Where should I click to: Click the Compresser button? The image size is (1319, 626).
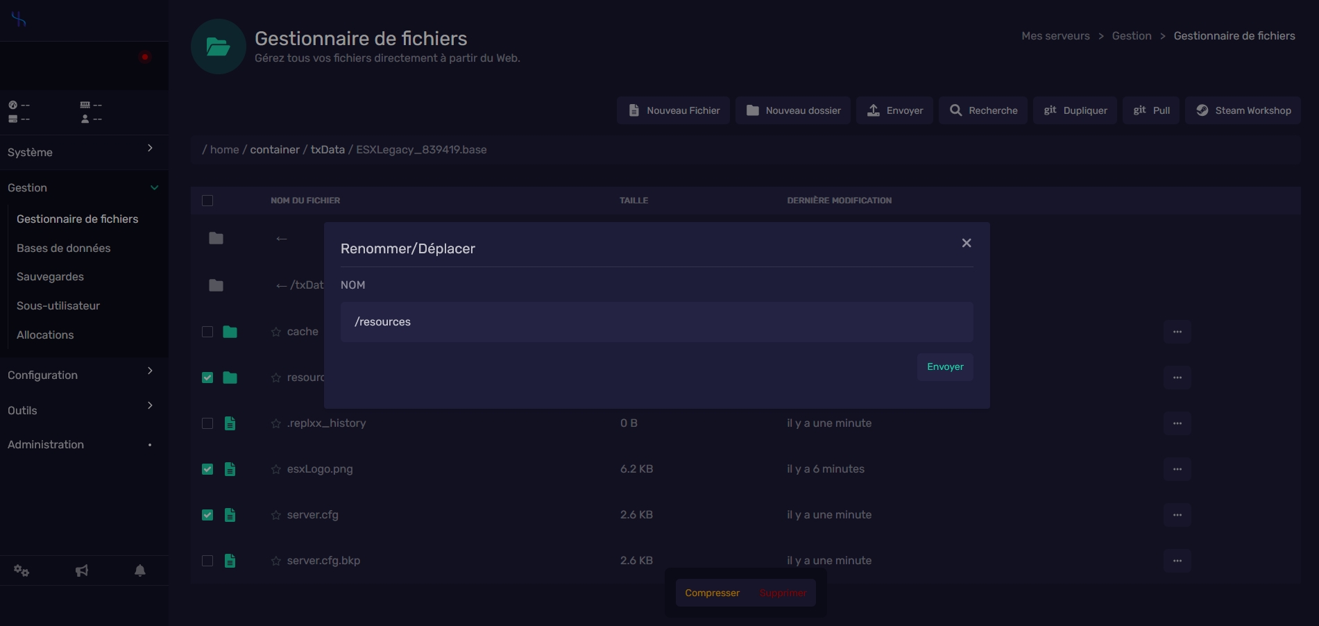coord(712,593)
